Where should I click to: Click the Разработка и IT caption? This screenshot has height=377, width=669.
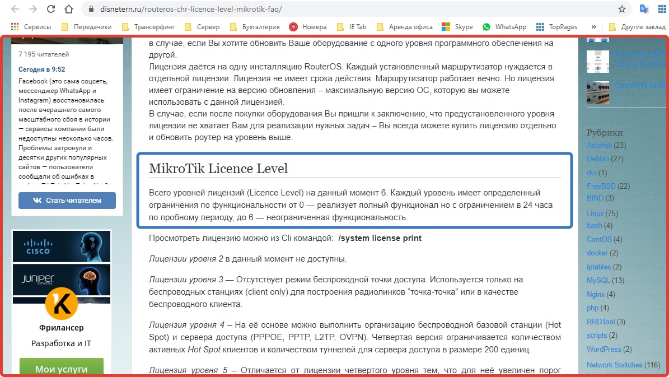[x=61, y=343]
